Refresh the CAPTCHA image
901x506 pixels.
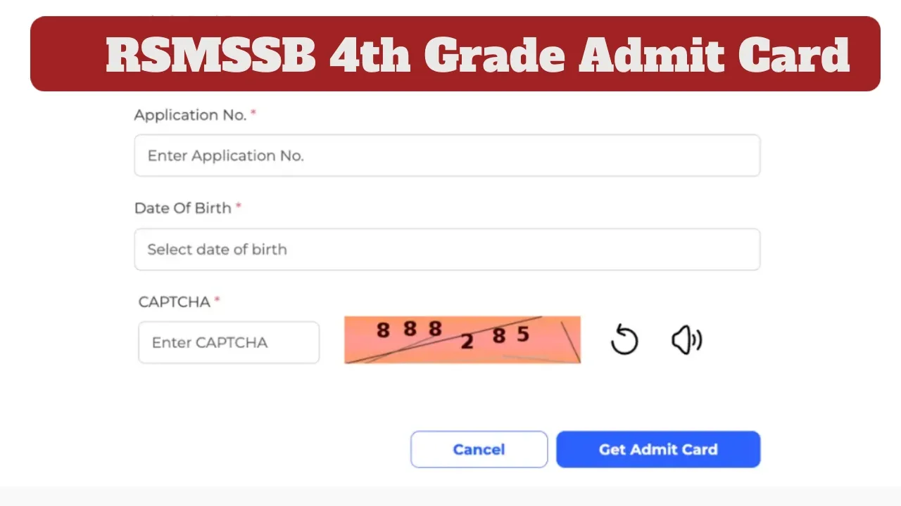(x=624, y=342)
